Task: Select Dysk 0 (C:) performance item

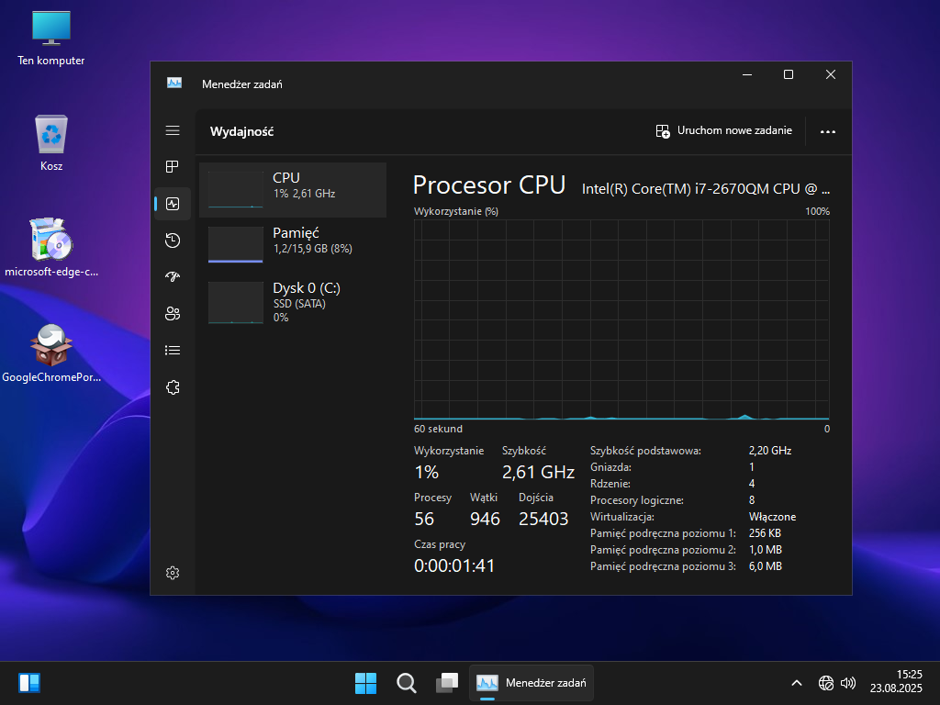Action: tap(293, 300)
